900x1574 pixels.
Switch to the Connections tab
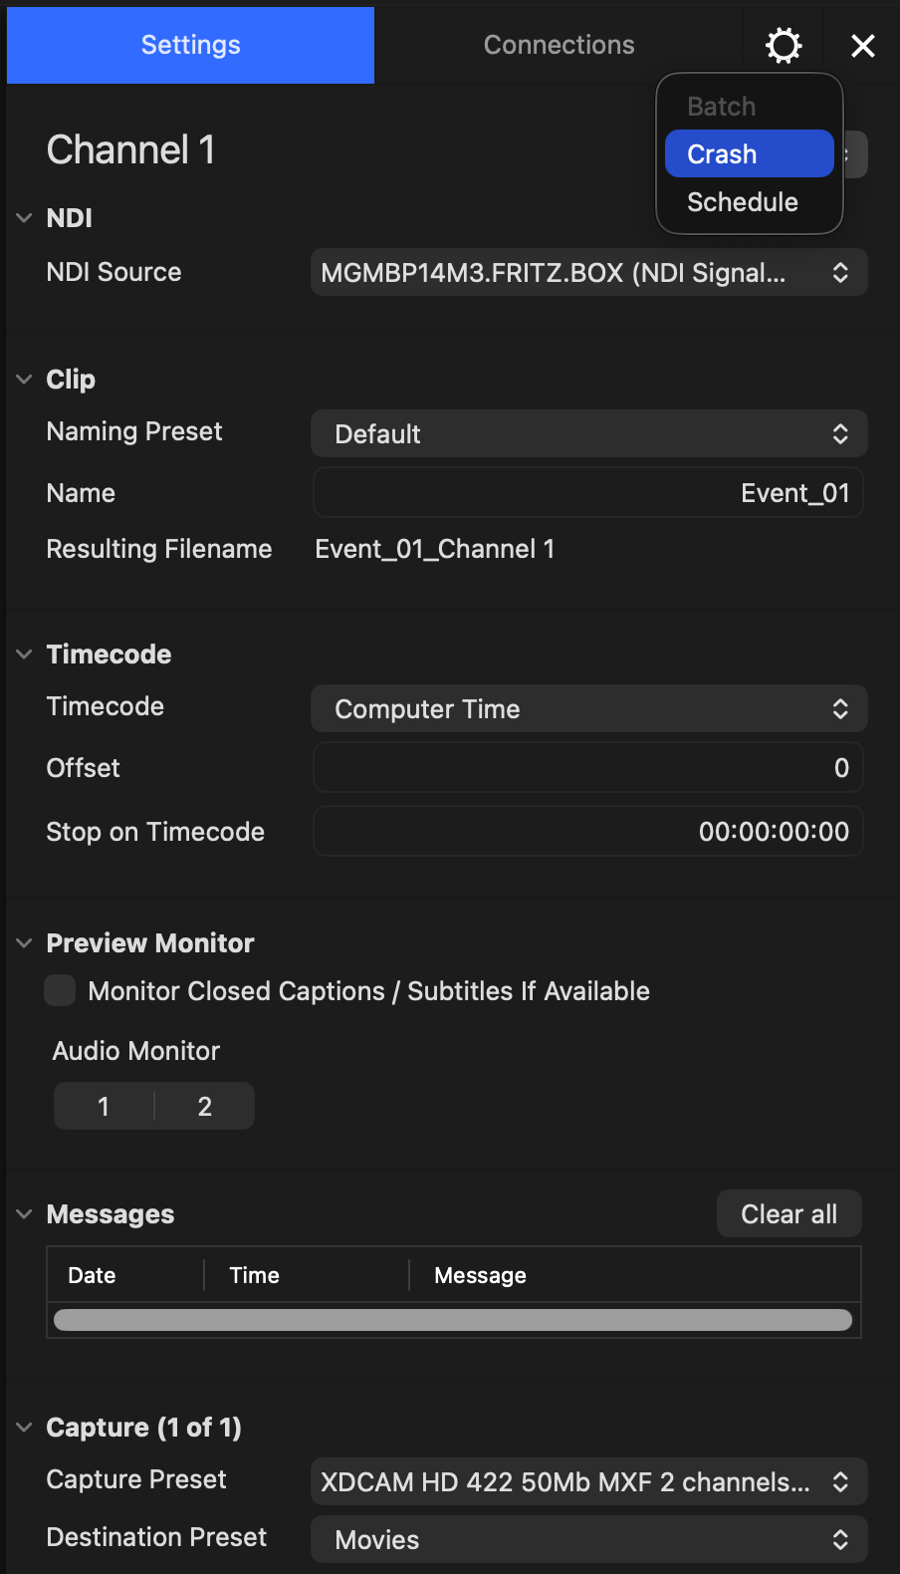560,45
